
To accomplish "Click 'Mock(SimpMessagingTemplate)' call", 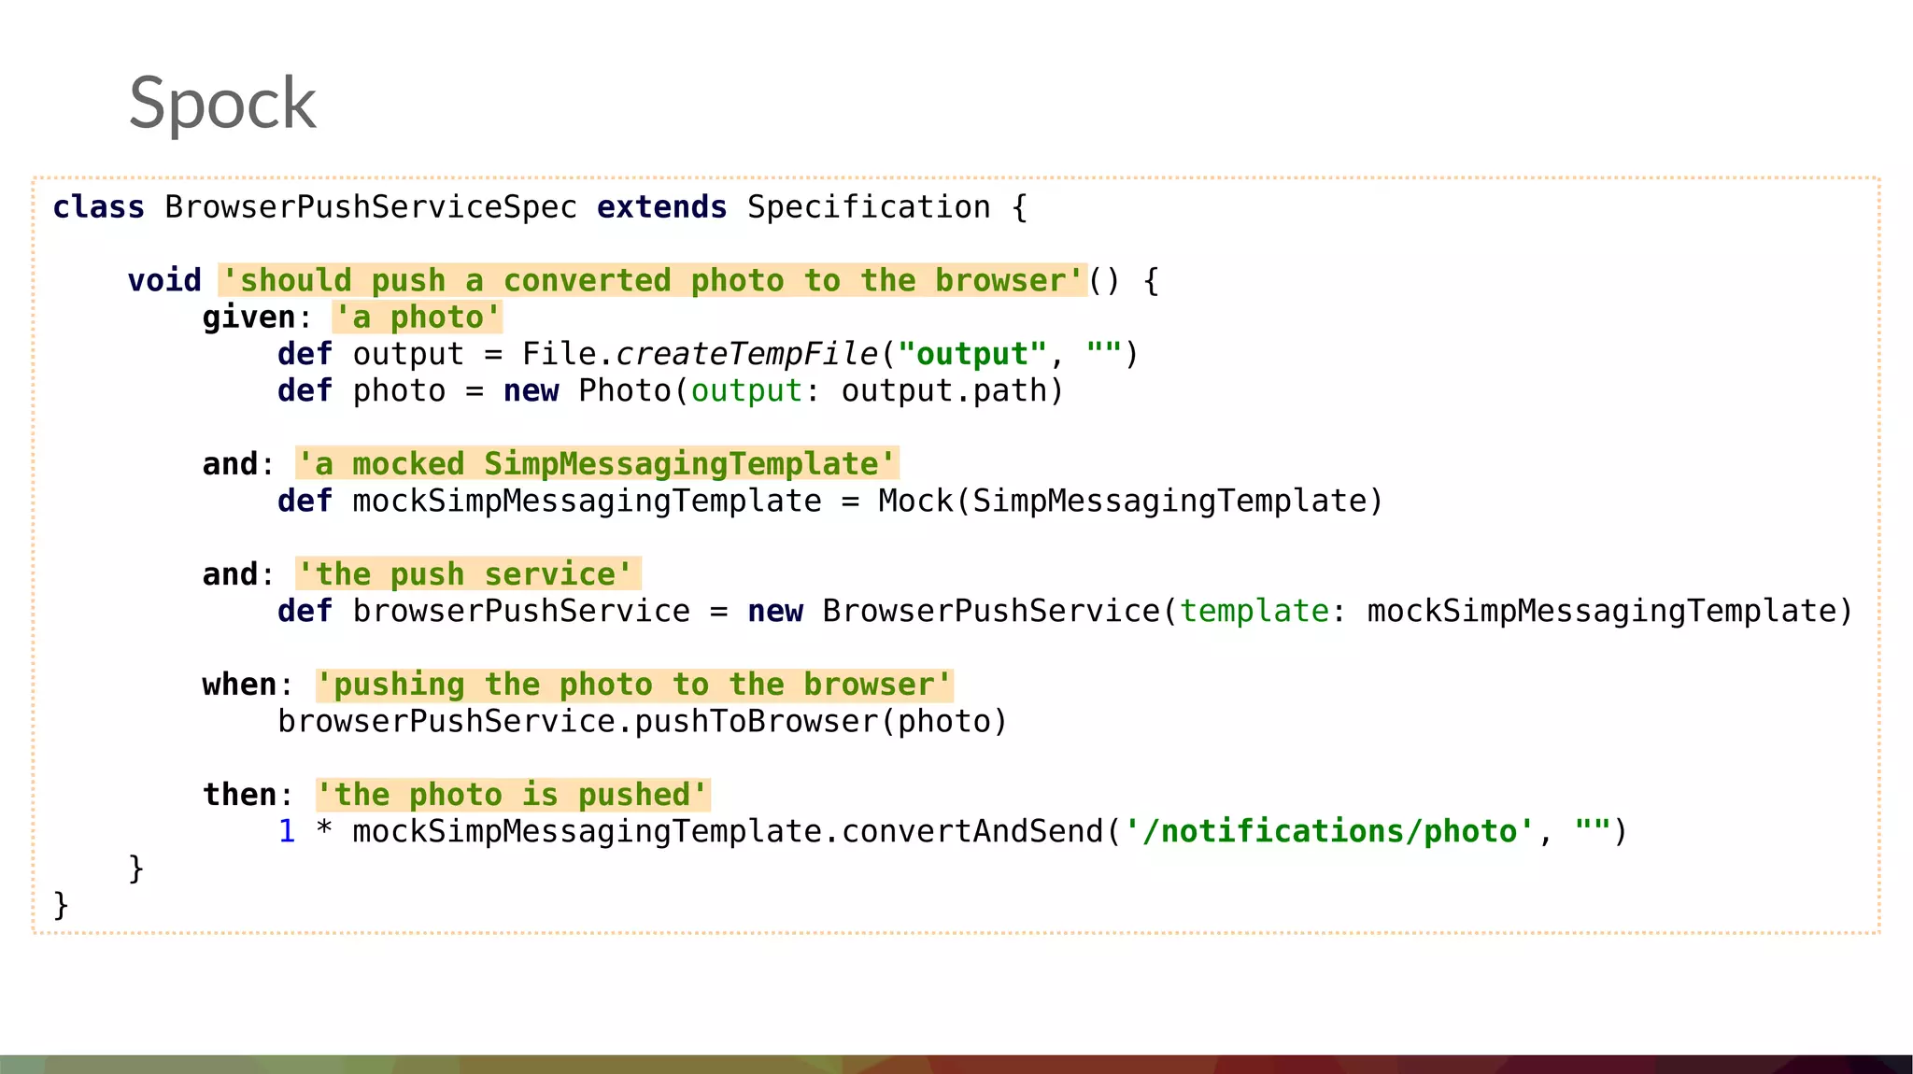I will 1130,501.
